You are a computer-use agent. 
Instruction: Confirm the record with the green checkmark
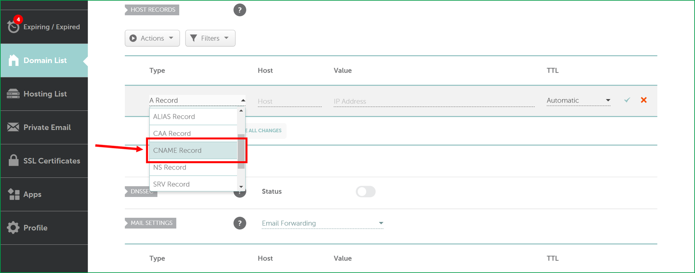[x=627, y=100]
